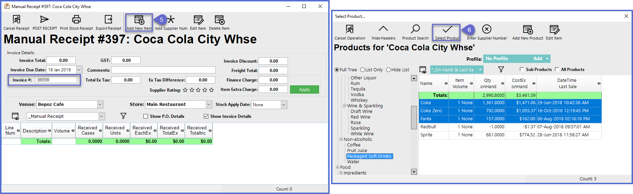
Task: Click the POST RECEIPT toolbar icon
Action: 45,20
